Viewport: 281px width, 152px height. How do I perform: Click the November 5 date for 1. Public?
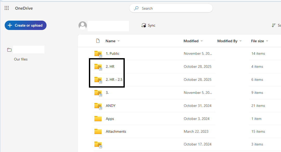pos(198,53)
